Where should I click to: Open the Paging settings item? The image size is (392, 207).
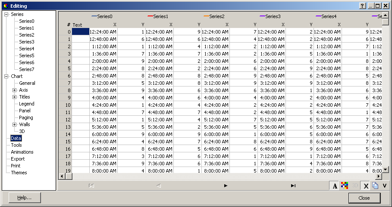(26, 117)
